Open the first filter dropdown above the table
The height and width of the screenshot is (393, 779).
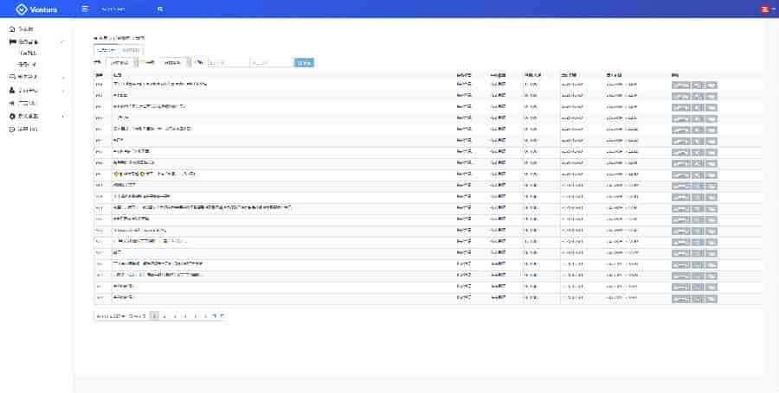pyautogui.click(x=121, y=62)
